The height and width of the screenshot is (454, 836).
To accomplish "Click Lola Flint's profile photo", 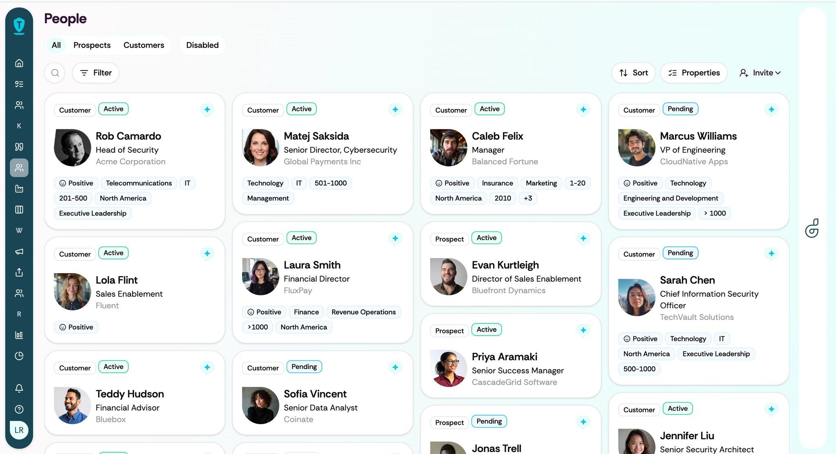I will click(x=73, y=292).
